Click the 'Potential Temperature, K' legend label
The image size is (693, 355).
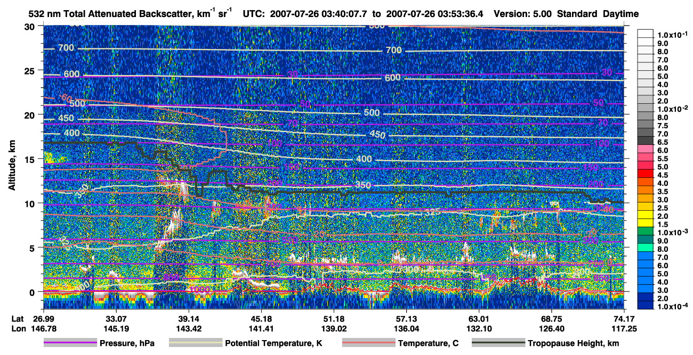tap(274, 344)
